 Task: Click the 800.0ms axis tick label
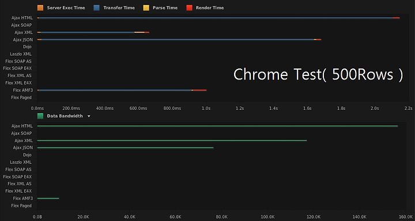click(172, 108)
